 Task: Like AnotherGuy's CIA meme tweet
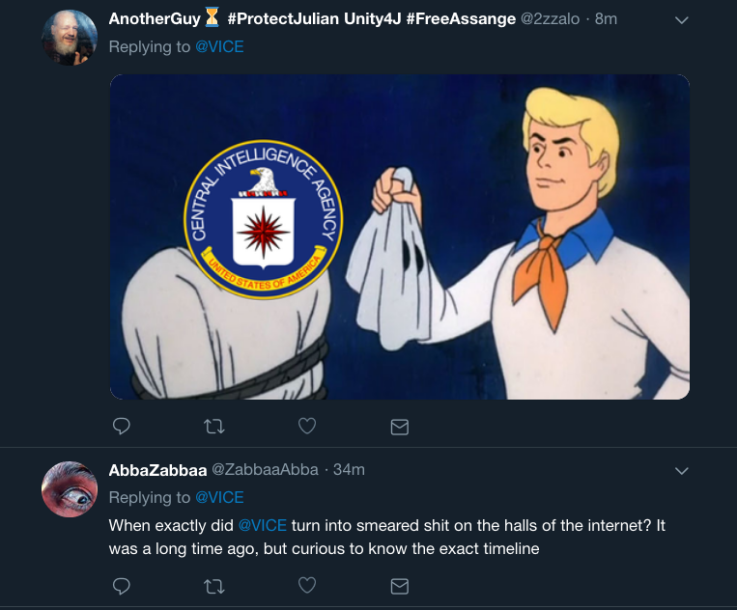[306, 426]
